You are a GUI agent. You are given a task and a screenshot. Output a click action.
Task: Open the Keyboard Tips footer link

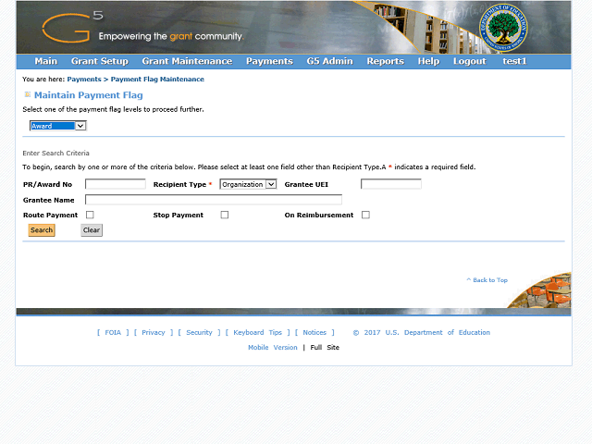click(258, 333)
